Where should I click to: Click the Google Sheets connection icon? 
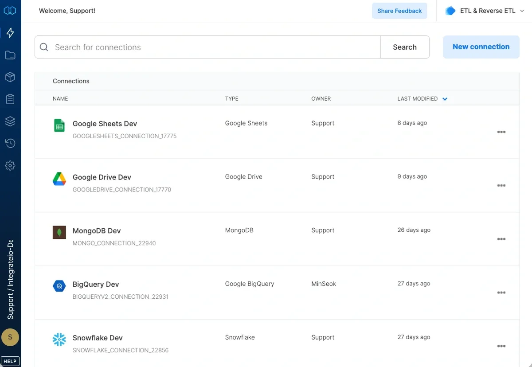point(59,125)
